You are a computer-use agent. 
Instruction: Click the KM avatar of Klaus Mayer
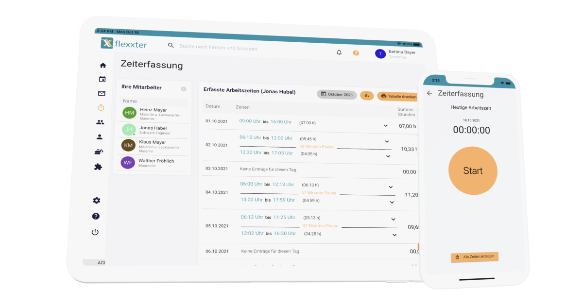coord(128,145)
